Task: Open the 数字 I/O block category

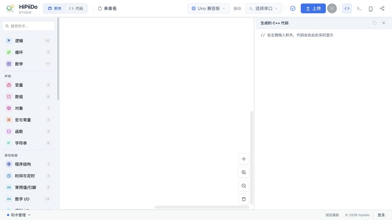Action: point(28,199)
